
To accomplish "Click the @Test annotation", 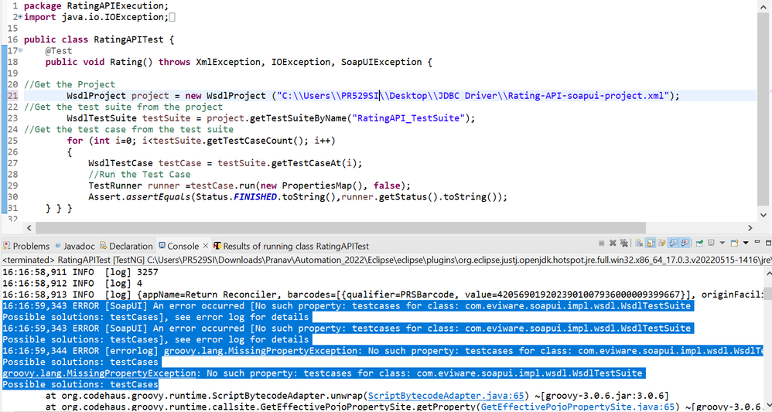I will point(59,51).
